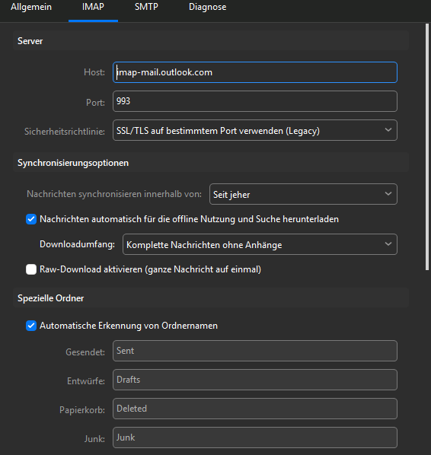The image size is (431, 455).
Task: Click the Host input field
Action: 254,72
